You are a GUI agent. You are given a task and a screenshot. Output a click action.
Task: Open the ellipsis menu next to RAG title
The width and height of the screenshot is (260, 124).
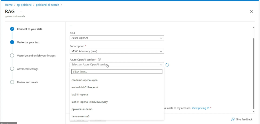pyautogui.click(x=21, y=11)
